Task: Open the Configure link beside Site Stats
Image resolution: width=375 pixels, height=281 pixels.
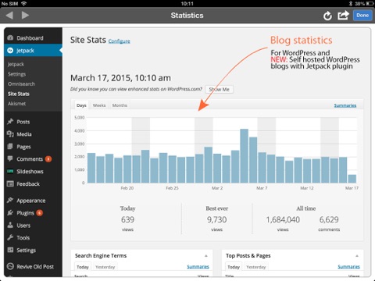Action: coord(119,41)
